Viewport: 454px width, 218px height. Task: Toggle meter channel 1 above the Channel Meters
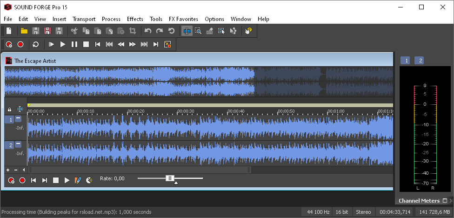(x=405, y=61)
